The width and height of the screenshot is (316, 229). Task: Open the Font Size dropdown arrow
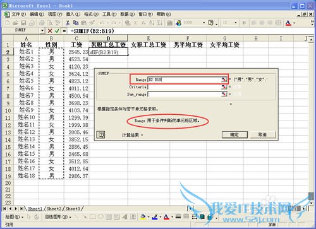[236, 23]
